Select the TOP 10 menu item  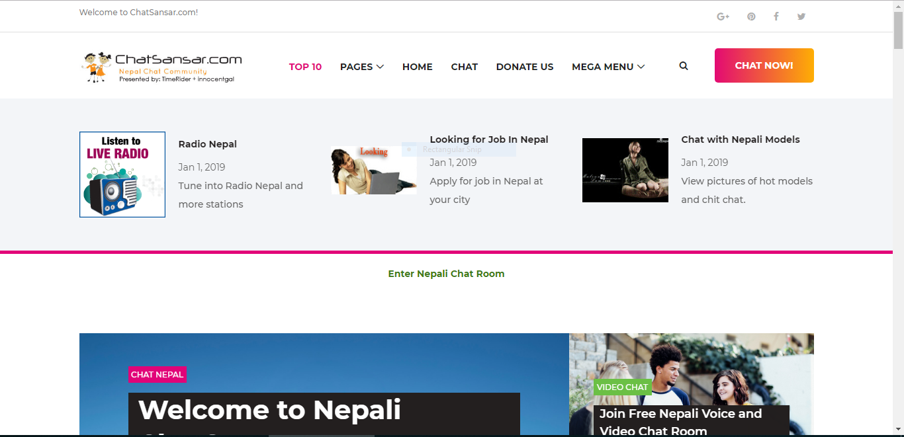coord(305,66)
